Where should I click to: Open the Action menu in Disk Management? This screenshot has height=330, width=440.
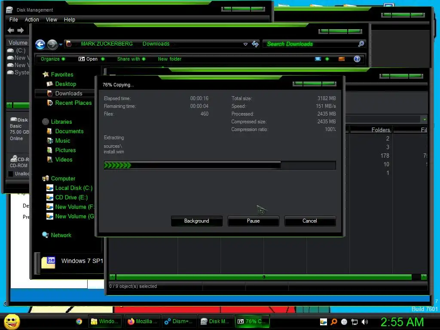coord(32,20)
